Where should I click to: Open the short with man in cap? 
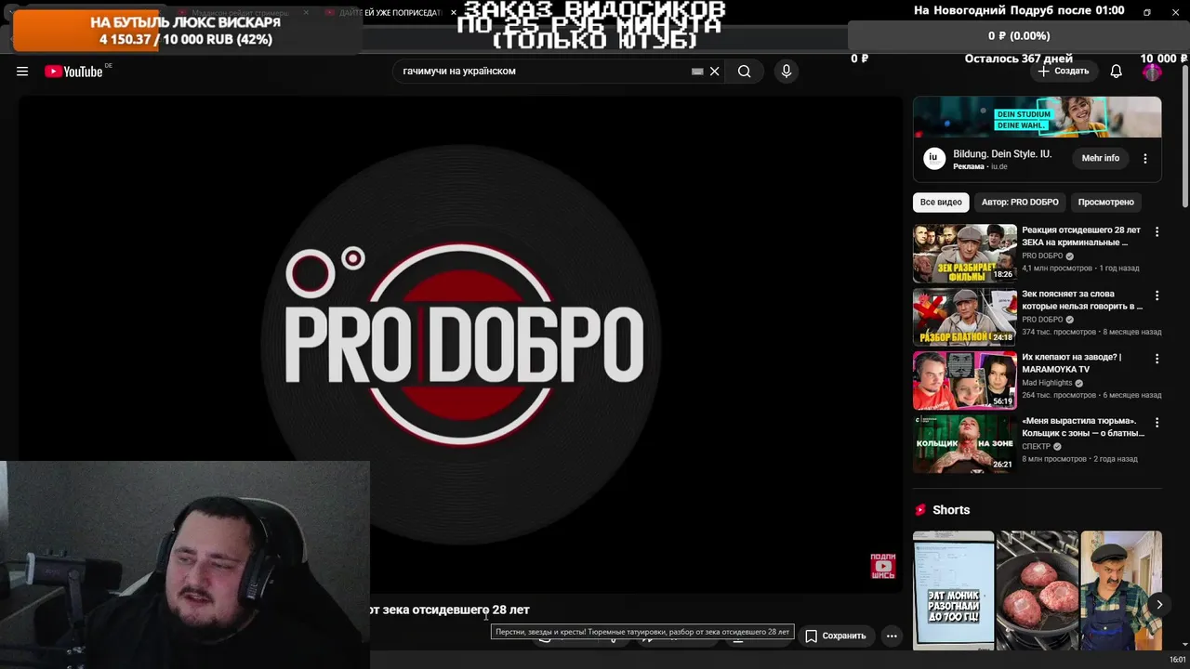(x=1120, y=590)
